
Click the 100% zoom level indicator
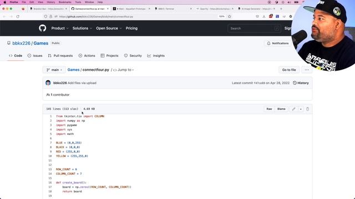point(222,17)
